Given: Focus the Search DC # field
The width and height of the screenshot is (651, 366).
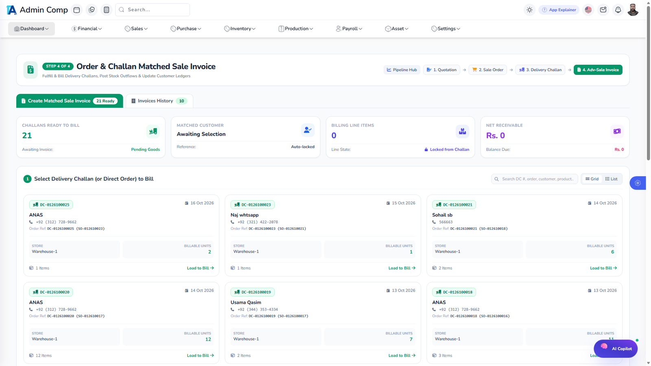Looking at the screenshot, I should [535, 179].
